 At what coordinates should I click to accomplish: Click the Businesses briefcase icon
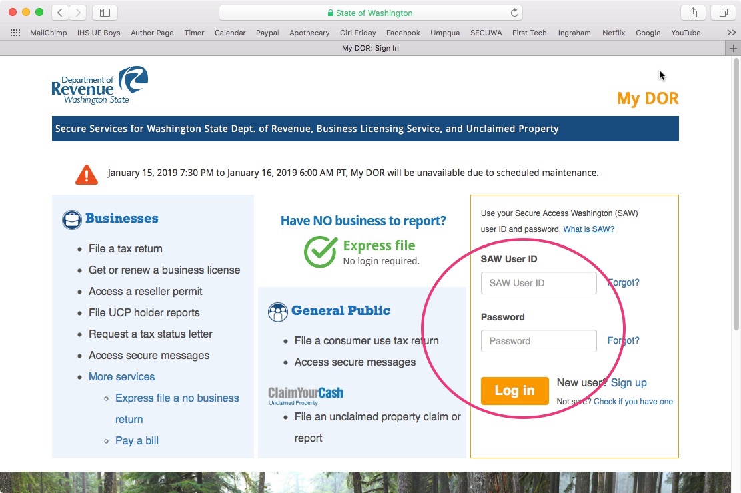(72, 219)
